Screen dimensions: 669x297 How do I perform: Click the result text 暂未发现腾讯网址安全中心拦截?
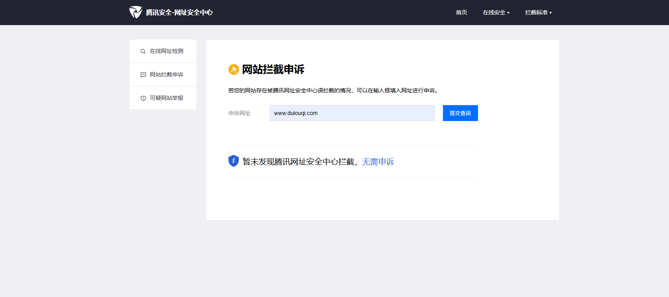click(x=298, y=162)
